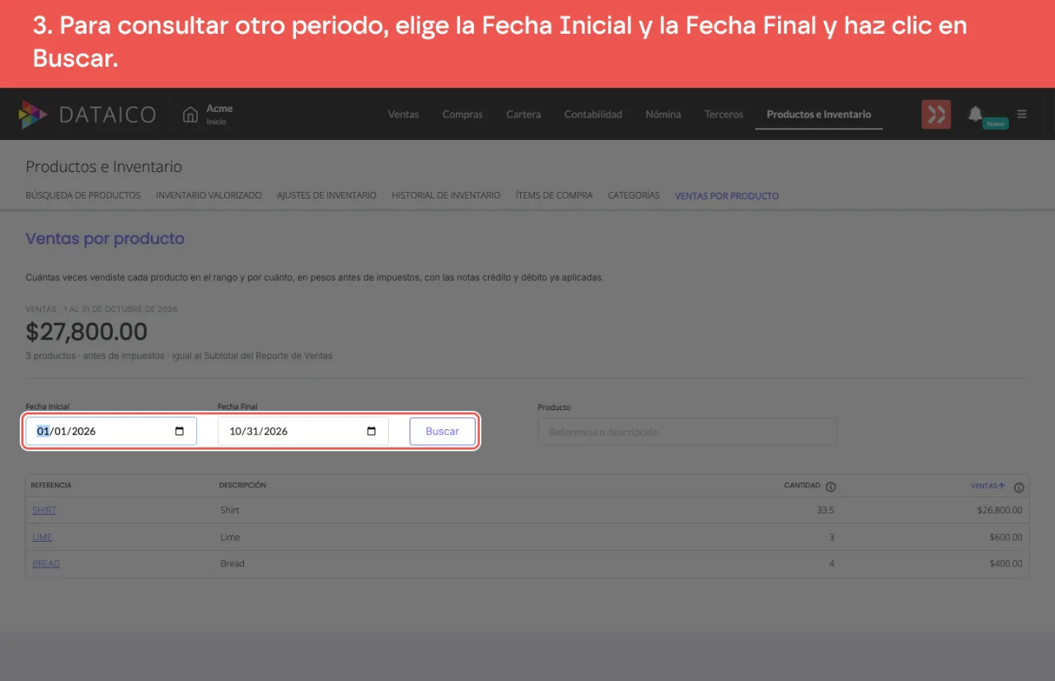This screenshot has height=681, width=1055.
Task: Open the SHIRT reference link
Action: [x=45, y=511]
